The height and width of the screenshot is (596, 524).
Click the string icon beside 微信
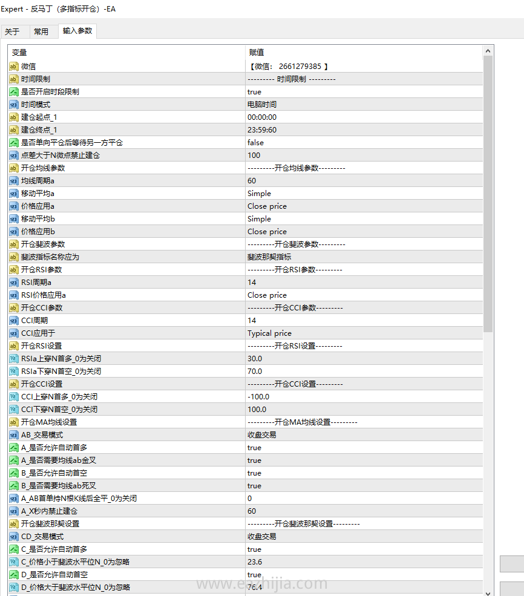point(14,67)
